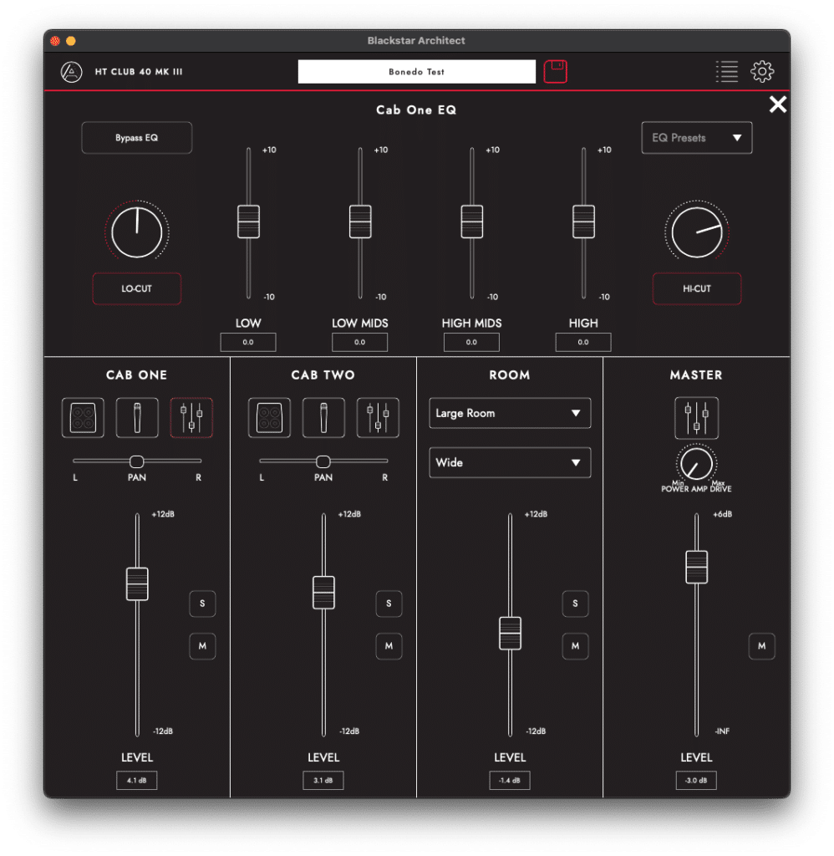This screenshot has width=834, height=856.
Task: Click the Cab Two PAN slider handle
Action: click(323, 461)
